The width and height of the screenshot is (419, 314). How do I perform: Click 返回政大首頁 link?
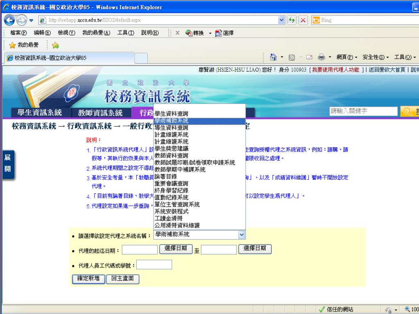coord(387,70)
